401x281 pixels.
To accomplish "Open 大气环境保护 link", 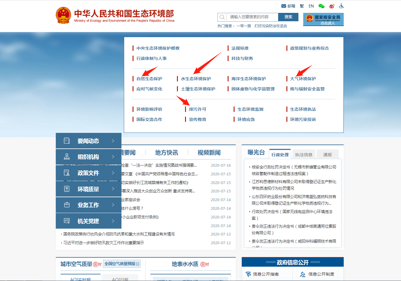I will tap(303, 79).
